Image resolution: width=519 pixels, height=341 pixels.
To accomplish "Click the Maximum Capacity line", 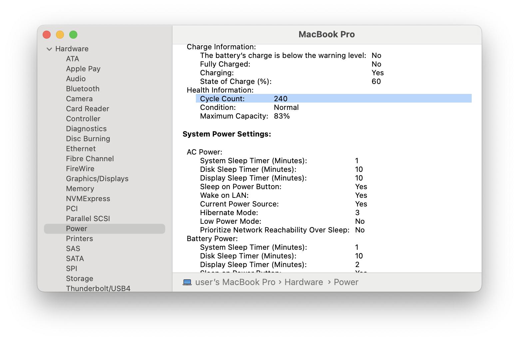I will click(245, 116).
